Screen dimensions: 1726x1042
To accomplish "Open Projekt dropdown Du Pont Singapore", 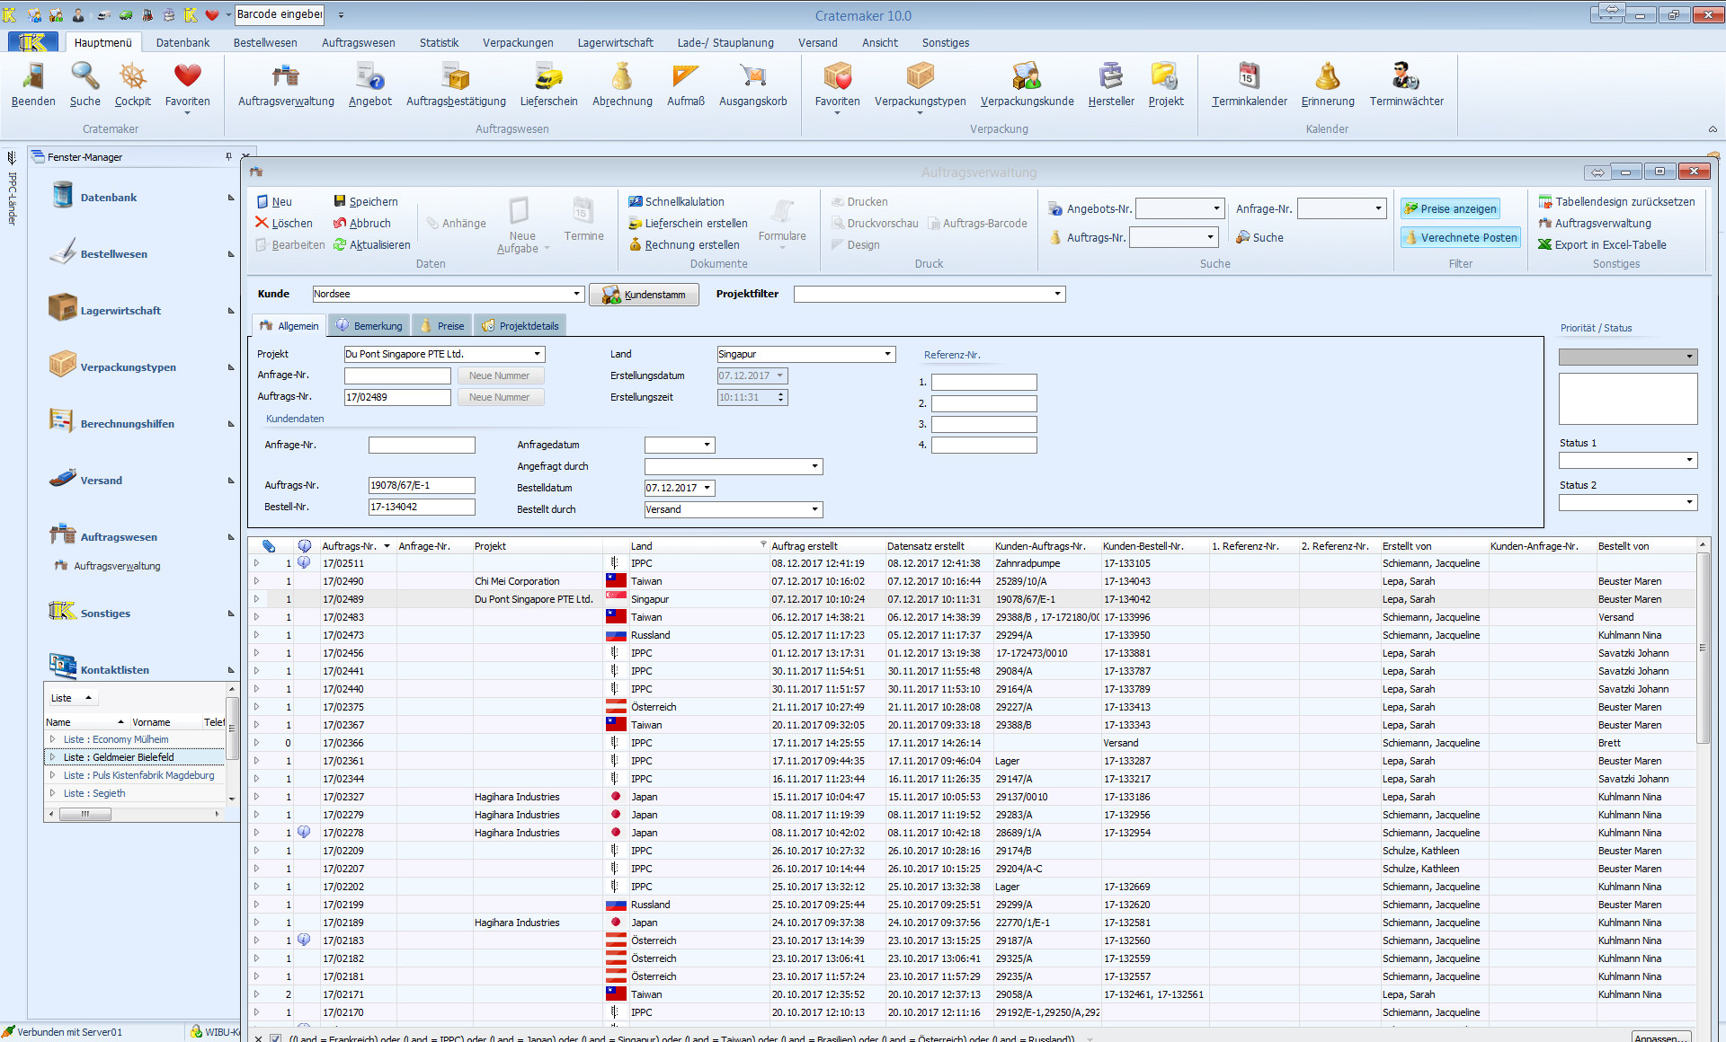I will tap(537, 354).
